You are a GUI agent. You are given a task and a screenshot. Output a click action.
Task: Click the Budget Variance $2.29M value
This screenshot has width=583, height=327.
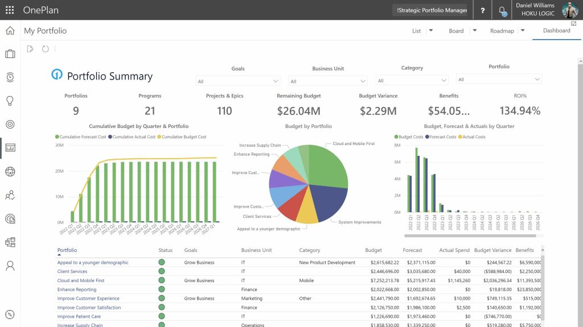point(378,111)
